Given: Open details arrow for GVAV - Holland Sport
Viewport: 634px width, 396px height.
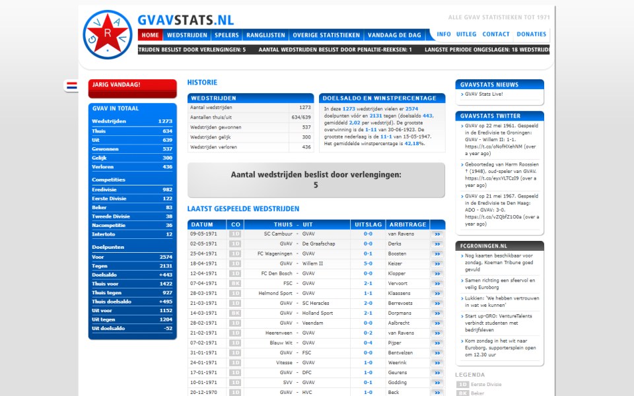Looking at the screenshot, I should pyautogui.click(x=437, y=313).
